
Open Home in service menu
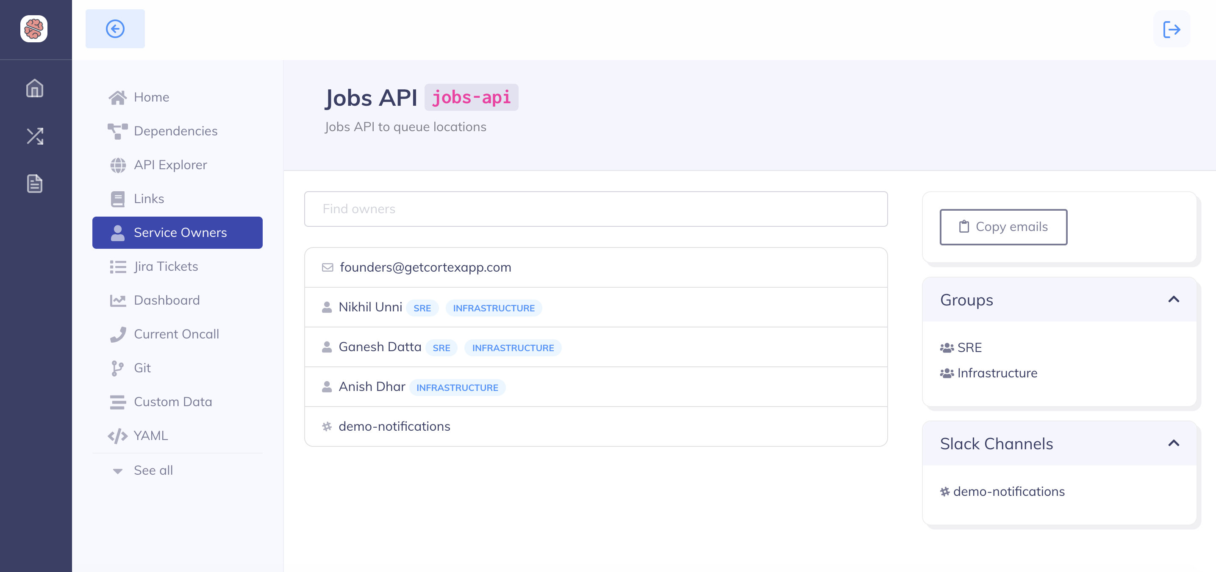pyautogui.click(x=178, y=97)
